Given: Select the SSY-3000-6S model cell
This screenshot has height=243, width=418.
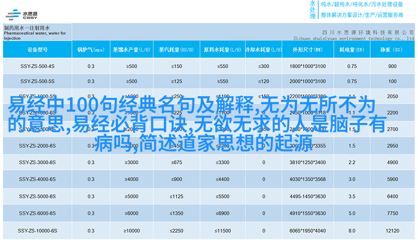Looking at the screenshot, I should click(37, 162).
